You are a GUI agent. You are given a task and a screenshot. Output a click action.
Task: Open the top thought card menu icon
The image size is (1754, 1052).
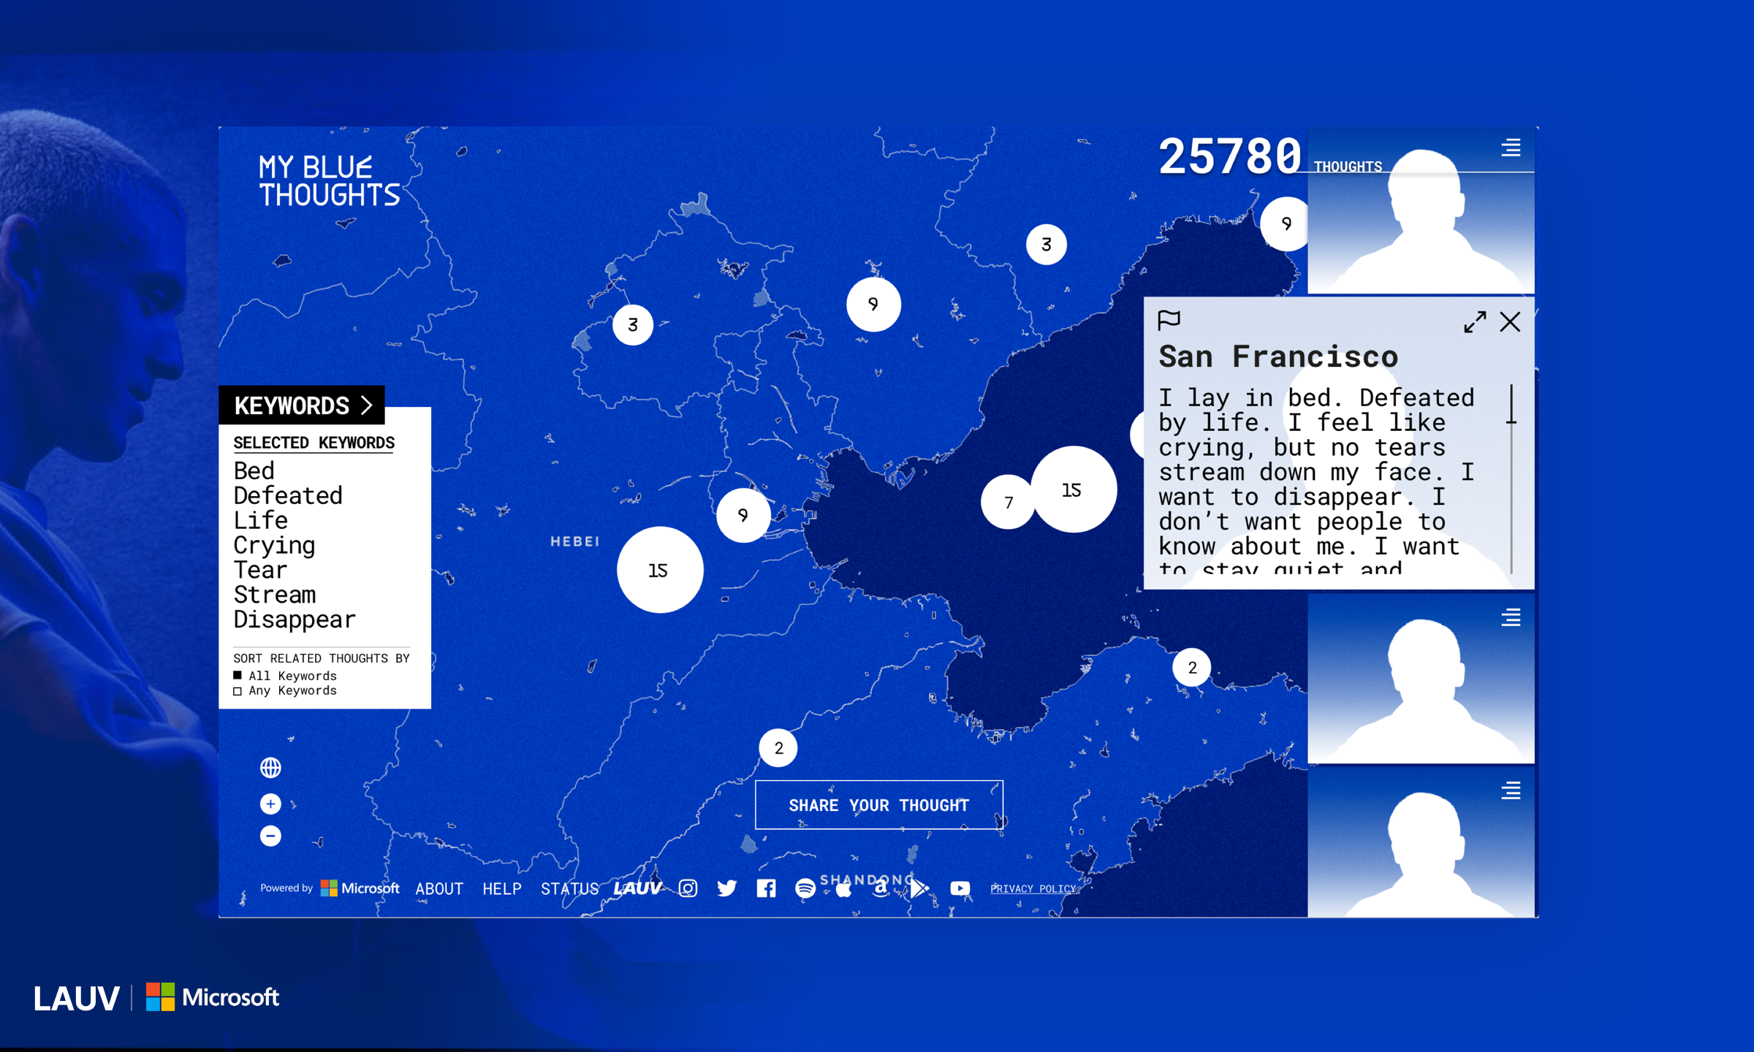[x=1511, y=148]
